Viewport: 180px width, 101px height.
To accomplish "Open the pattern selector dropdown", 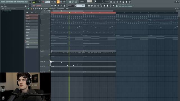I will (x=81, y=6).
